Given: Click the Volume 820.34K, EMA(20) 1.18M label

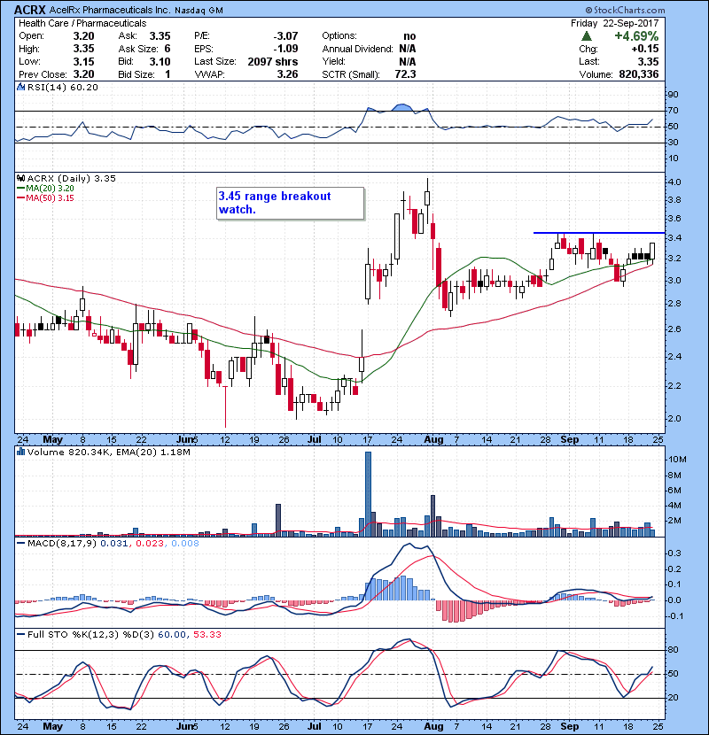Looking at the screenshot, I should pyautogui.click(x=108, y=452).
